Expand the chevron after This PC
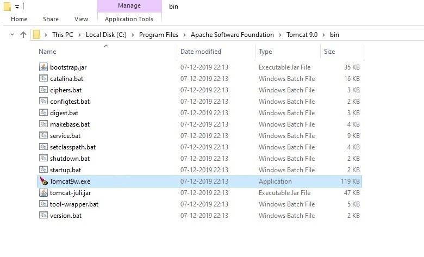 pyautogui.click(x=79, y=35)
